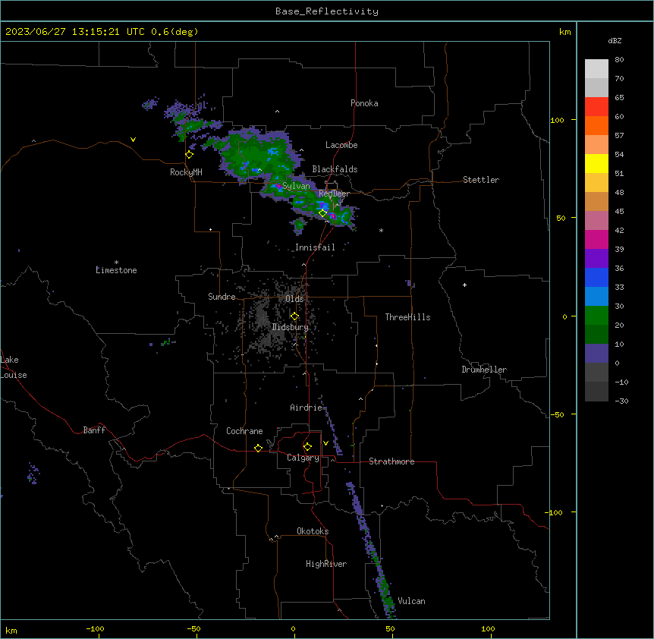Pick the bright yellow 51-54 dBZ legend swatch
The width and height of the screenshot is (654, 639).
click(x=596, y=163)
